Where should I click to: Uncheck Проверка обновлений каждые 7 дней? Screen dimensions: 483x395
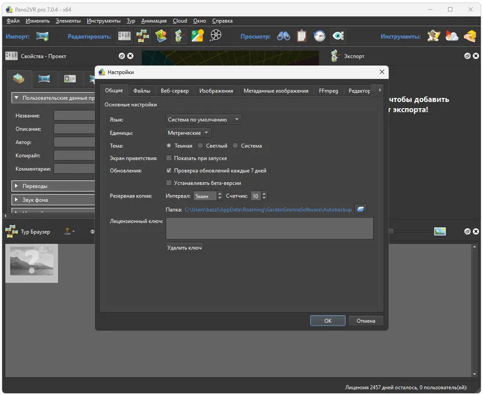pyautogui.click(x=169, y=170)
